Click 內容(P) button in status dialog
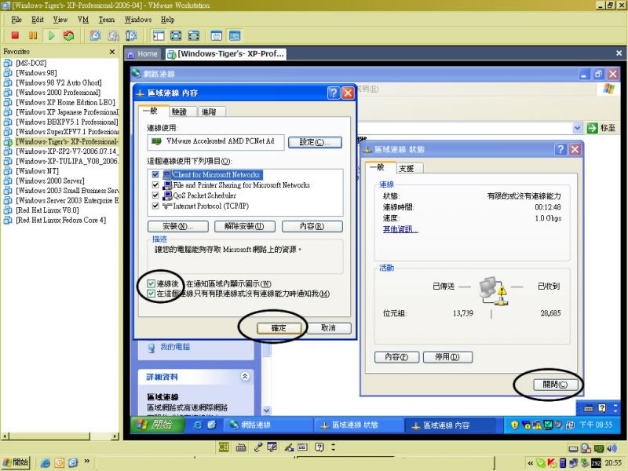The image size is (628, 471). point(396,357)
